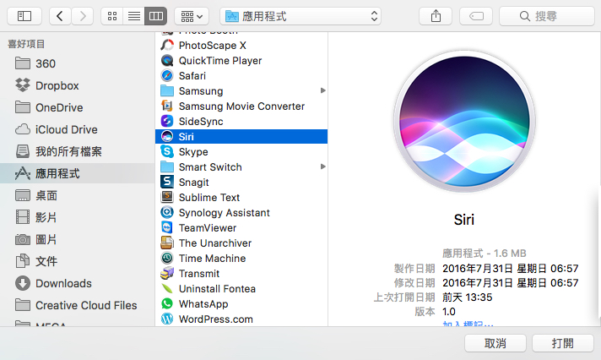Screen dimensions: 601x360
Task: Open the 應用程式 location popup menu
Action: pos(300,16)
